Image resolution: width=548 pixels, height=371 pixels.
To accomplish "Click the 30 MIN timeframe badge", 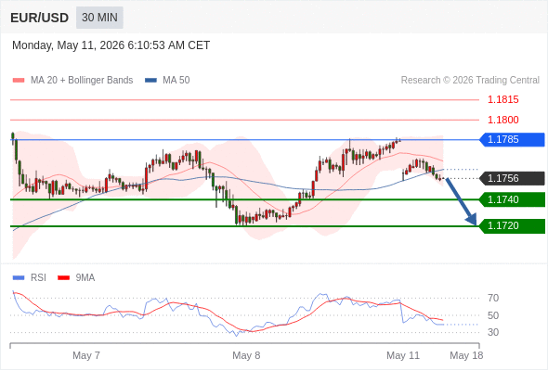I will (99, 18).
